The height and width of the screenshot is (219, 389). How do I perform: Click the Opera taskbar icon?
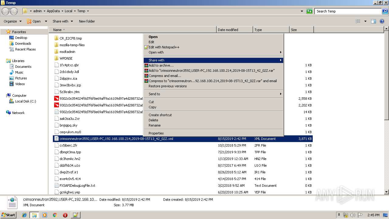pos(65,215)
